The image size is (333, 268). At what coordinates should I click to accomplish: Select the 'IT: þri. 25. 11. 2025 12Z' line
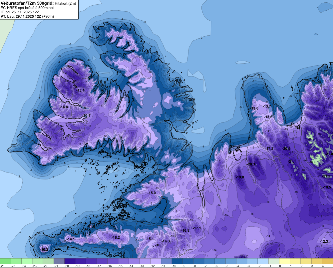[x=20, y=12]
